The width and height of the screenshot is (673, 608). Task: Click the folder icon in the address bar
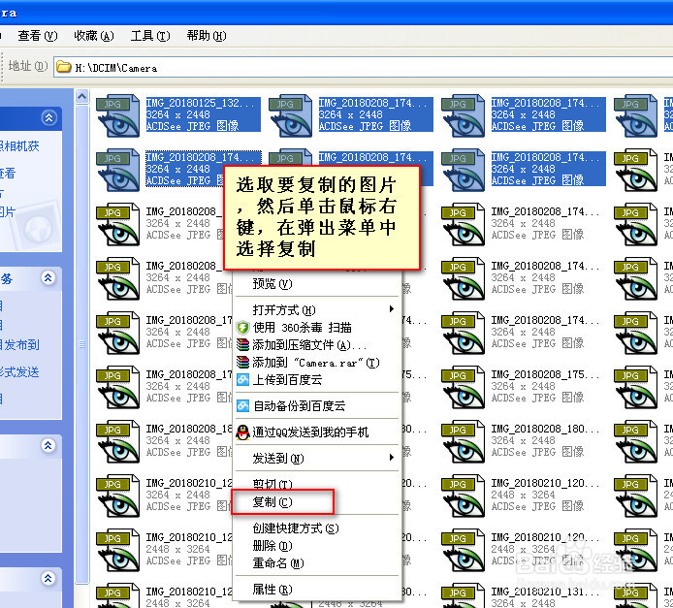point(64,67)
